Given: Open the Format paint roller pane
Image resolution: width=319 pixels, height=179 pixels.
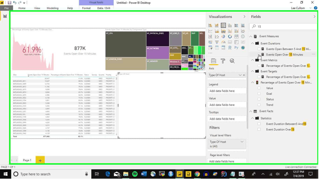Looking at the screenshot, I should [223, 61].
